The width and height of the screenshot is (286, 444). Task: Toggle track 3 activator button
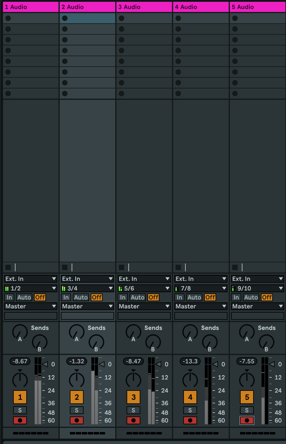coord(133,397)
